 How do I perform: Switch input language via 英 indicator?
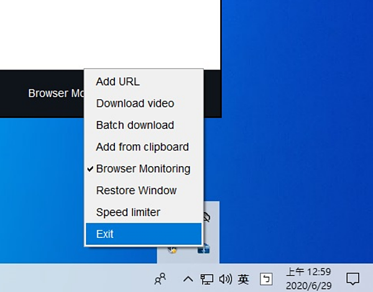243,279
